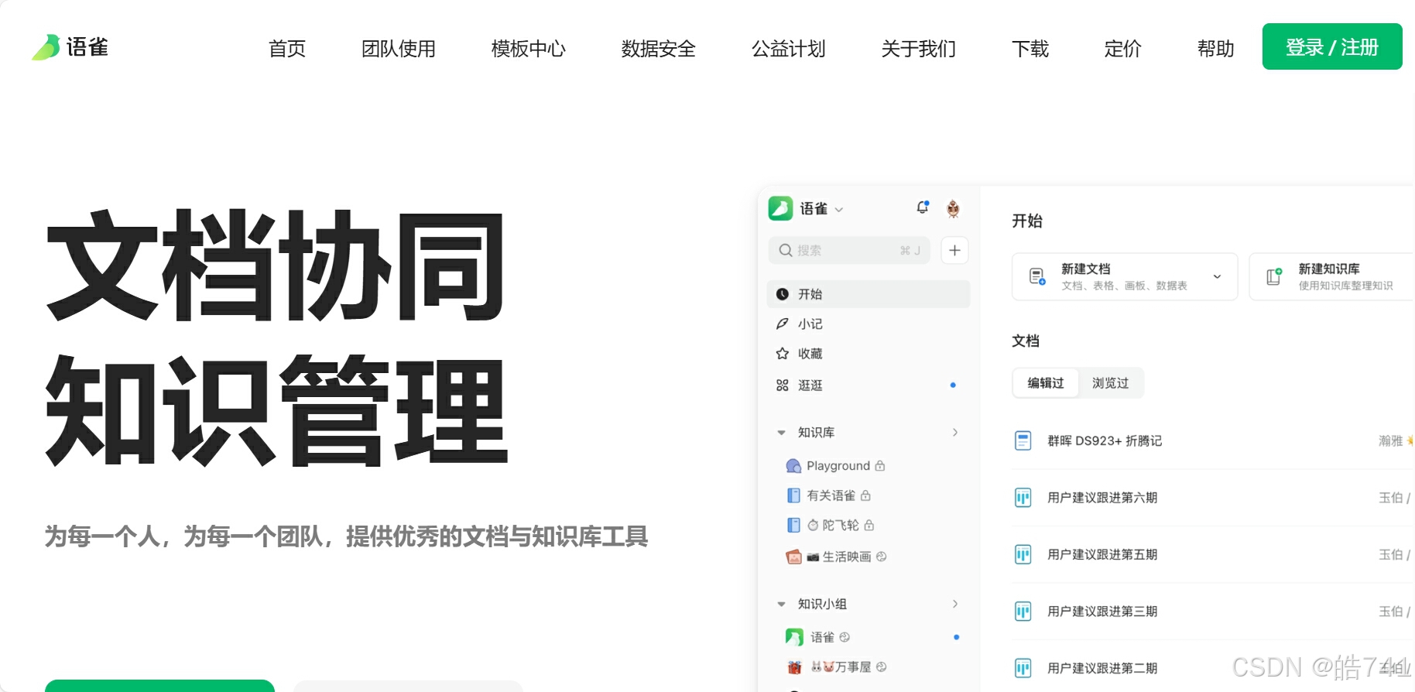1415x692 pixels.
Task: Open board icon for 用户建议跟进第三期
Action: [x=1023, y=611]
